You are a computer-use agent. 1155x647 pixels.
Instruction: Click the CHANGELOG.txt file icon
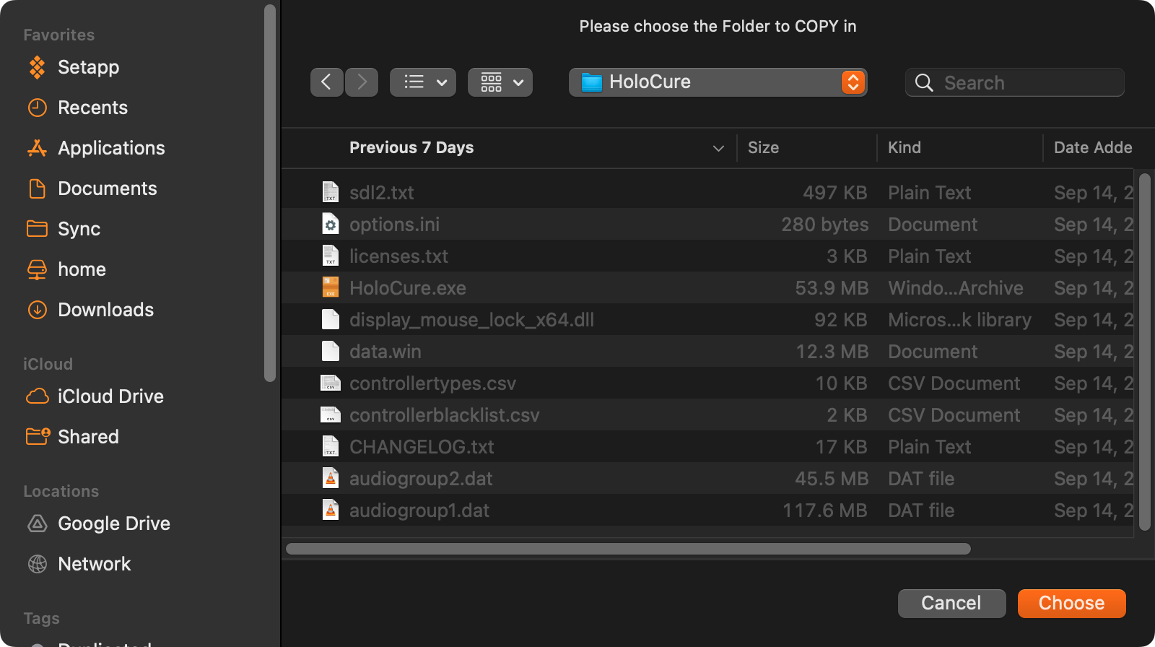tap(330, 446)
